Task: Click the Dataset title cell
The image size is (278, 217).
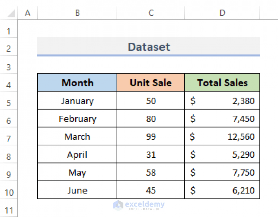Action: (x=149, y=47)
